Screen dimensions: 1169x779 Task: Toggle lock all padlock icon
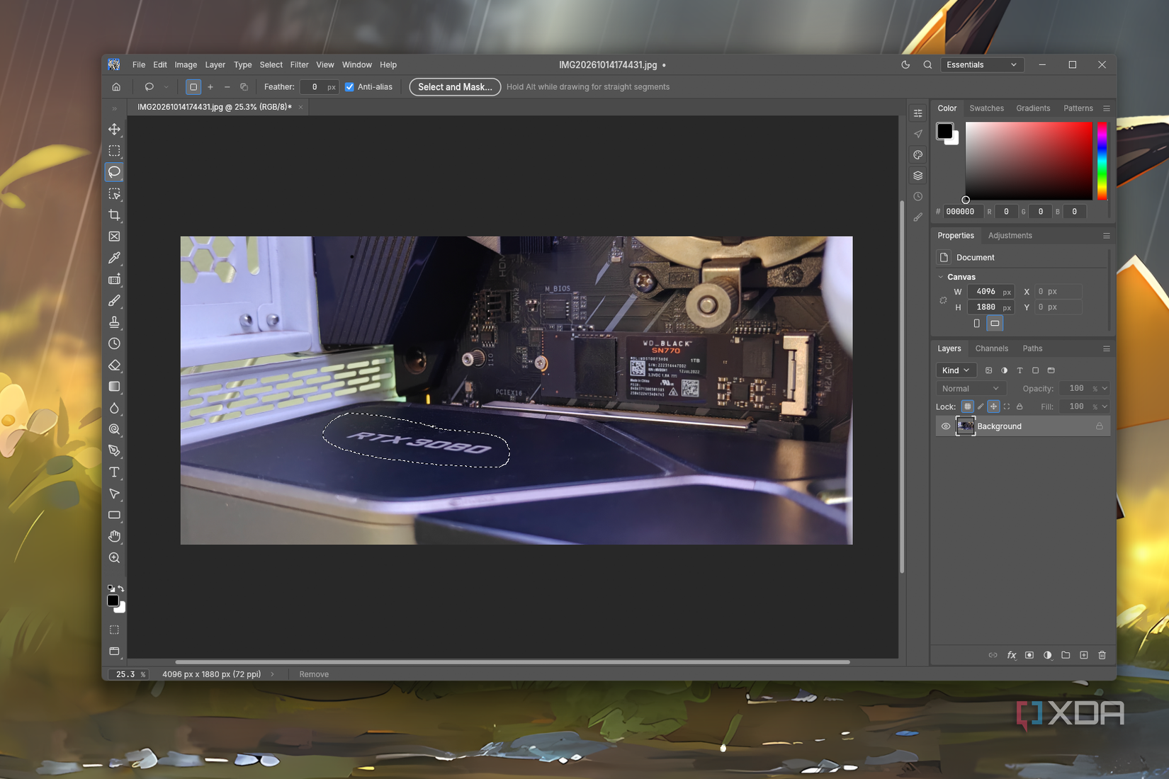click(1020, 406)
